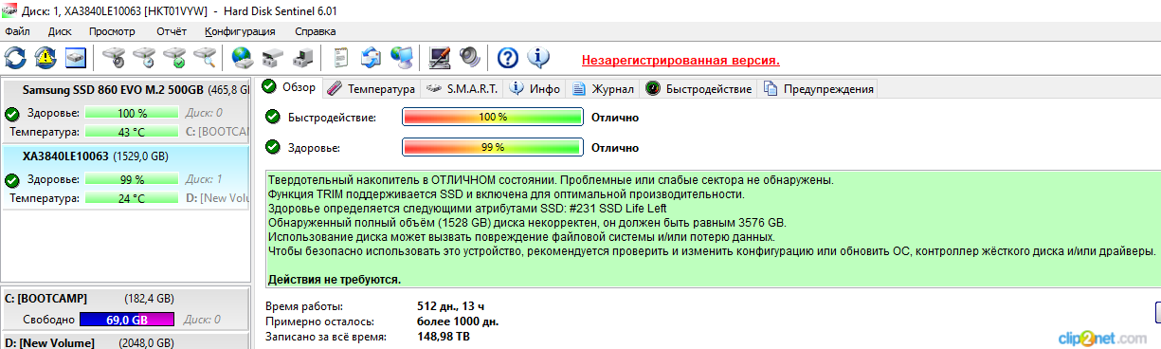The height and width of the screenshot is (349, 1161).
Task: Click the blue refresh arrows toolbar icon
Action: click(x=15, y=58)
